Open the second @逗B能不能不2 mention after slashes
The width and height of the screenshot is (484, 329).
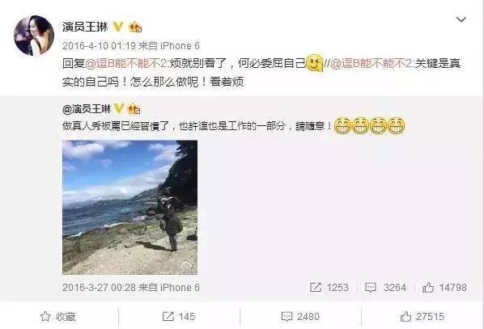(x=371, y=64)
